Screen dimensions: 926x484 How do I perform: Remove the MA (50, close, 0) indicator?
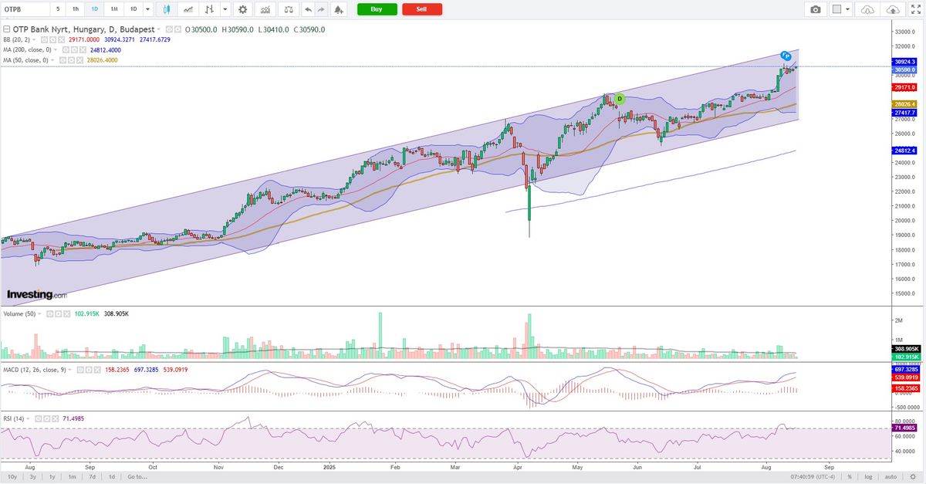coord(79,59)
